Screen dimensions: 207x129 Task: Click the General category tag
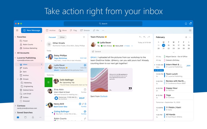121,52
